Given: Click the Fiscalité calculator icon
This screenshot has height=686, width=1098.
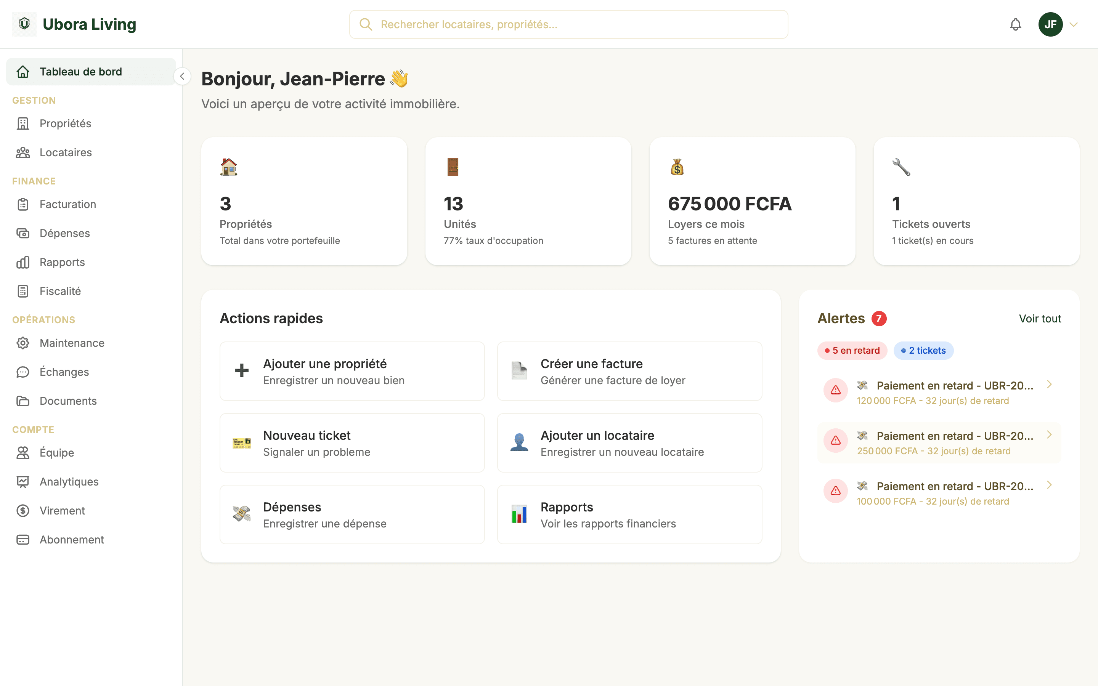Looking at the screenshot, I should pos(23,291).
